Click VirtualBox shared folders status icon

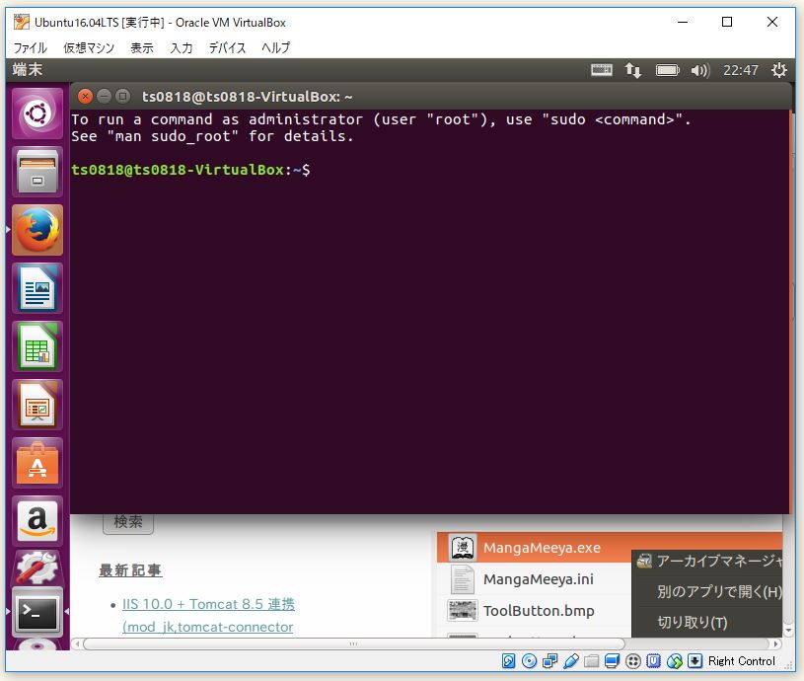pos(591,661)
